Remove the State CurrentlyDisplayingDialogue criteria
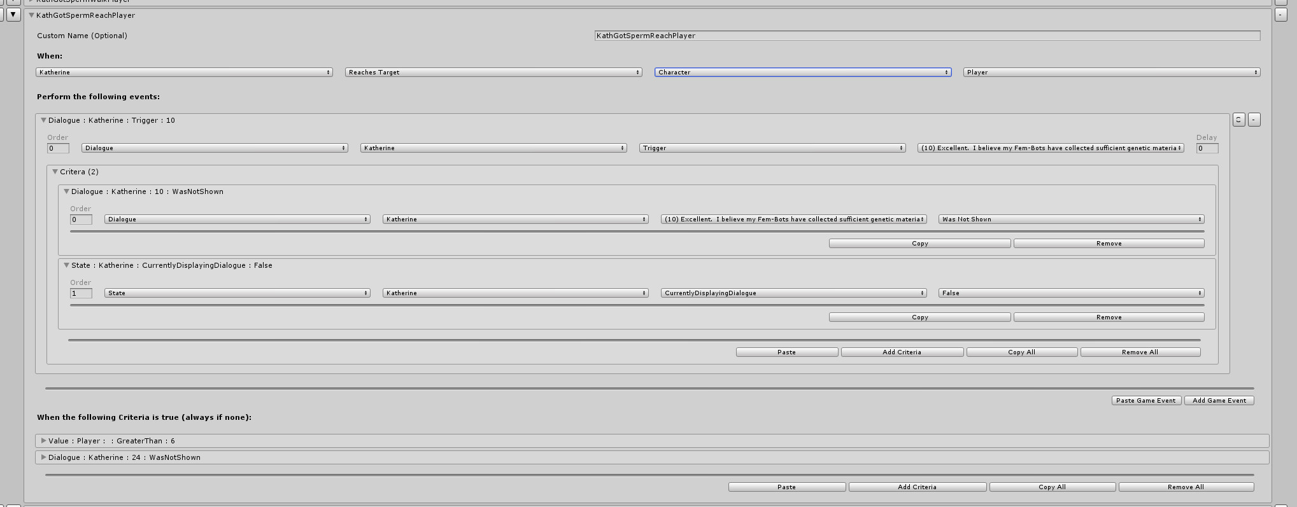Image resolution: width=1297 pixels, height=507 pixels. tap(1109, 317)
